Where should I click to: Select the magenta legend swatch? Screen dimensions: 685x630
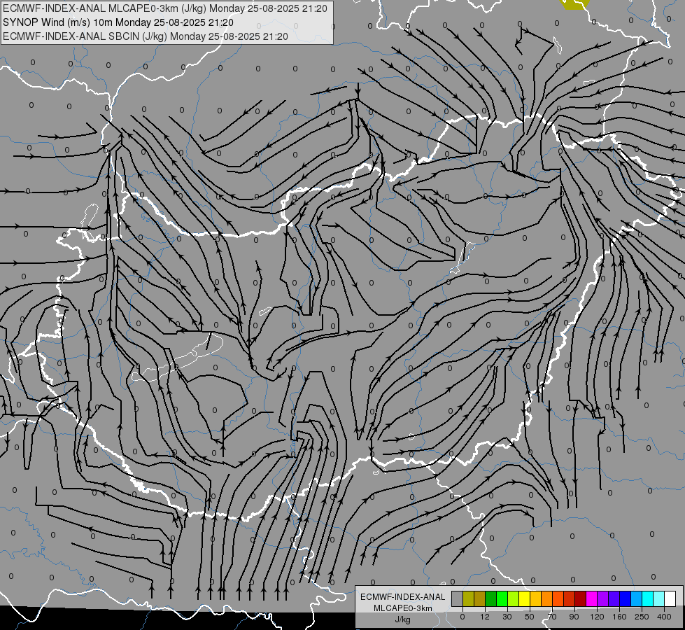[x=591, y=599]
